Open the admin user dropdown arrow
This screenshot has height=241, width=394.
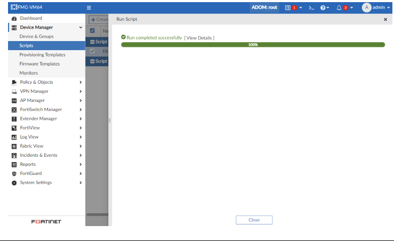pos(389,8)
